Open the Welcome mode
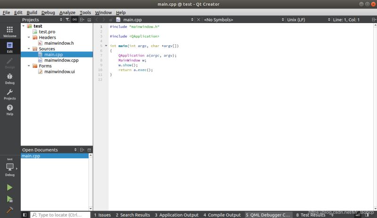The height and width of the screenshot is (218, 377). (x=9, y=31)
